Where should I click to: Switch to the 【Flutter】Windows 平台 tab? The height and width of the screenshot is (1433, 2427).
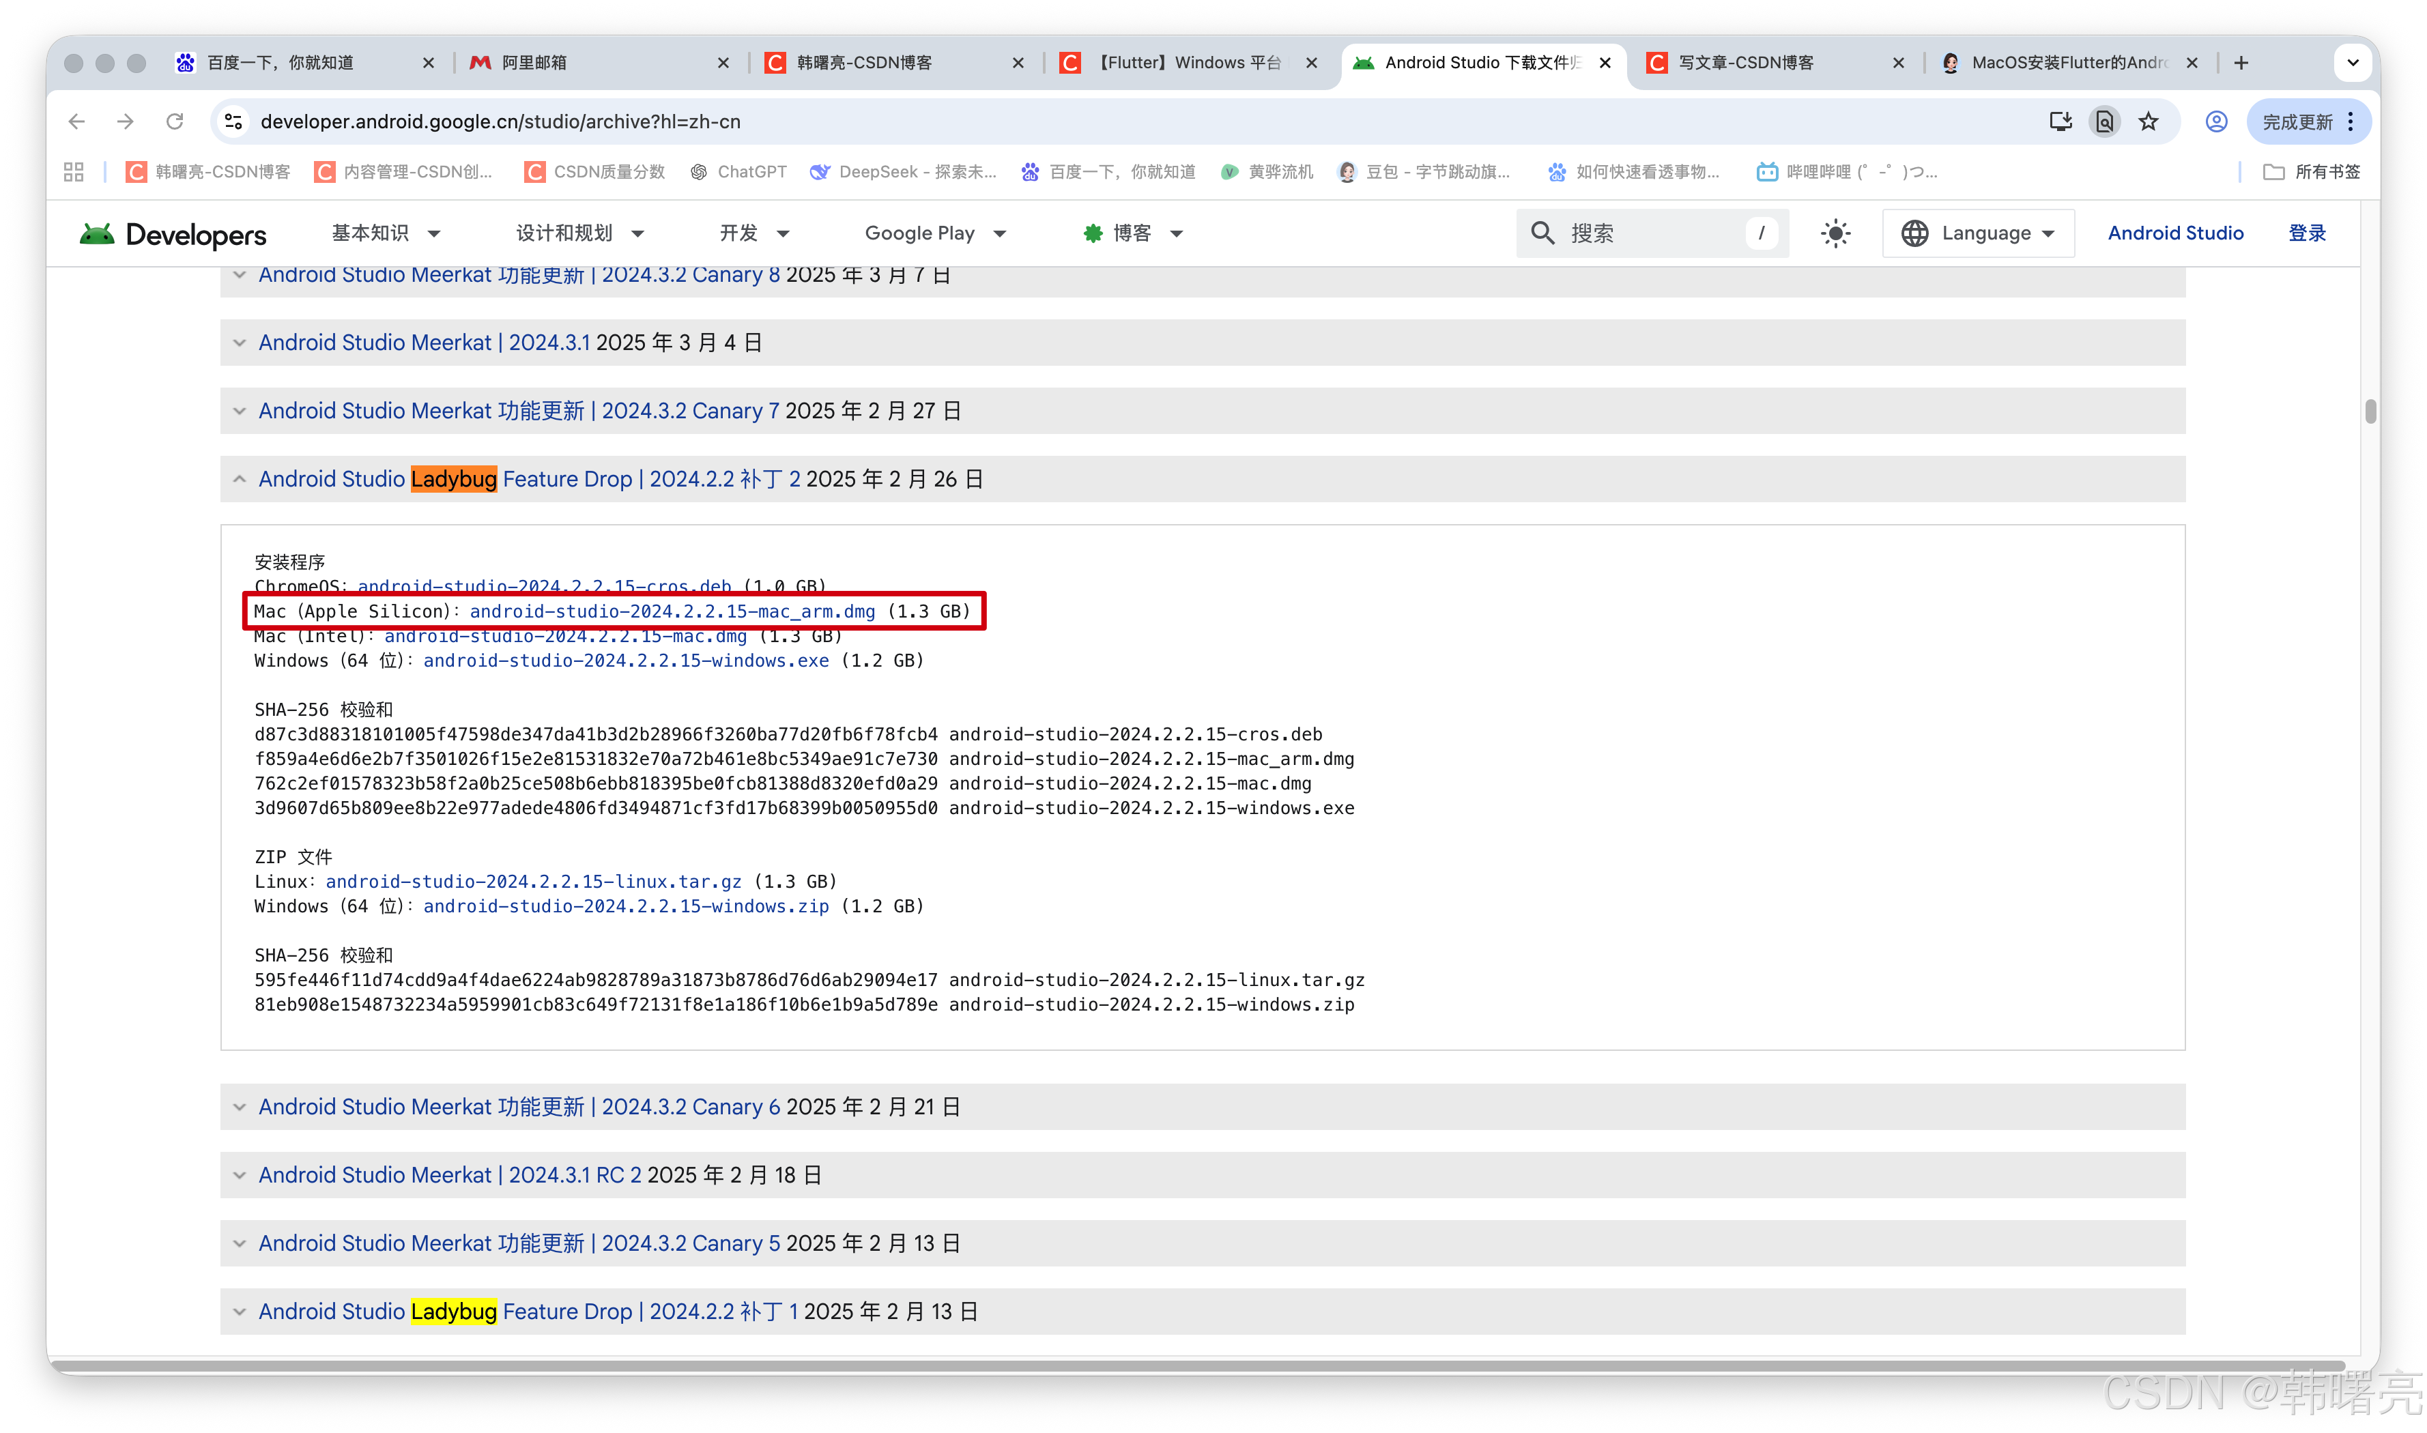point(1188,63)
